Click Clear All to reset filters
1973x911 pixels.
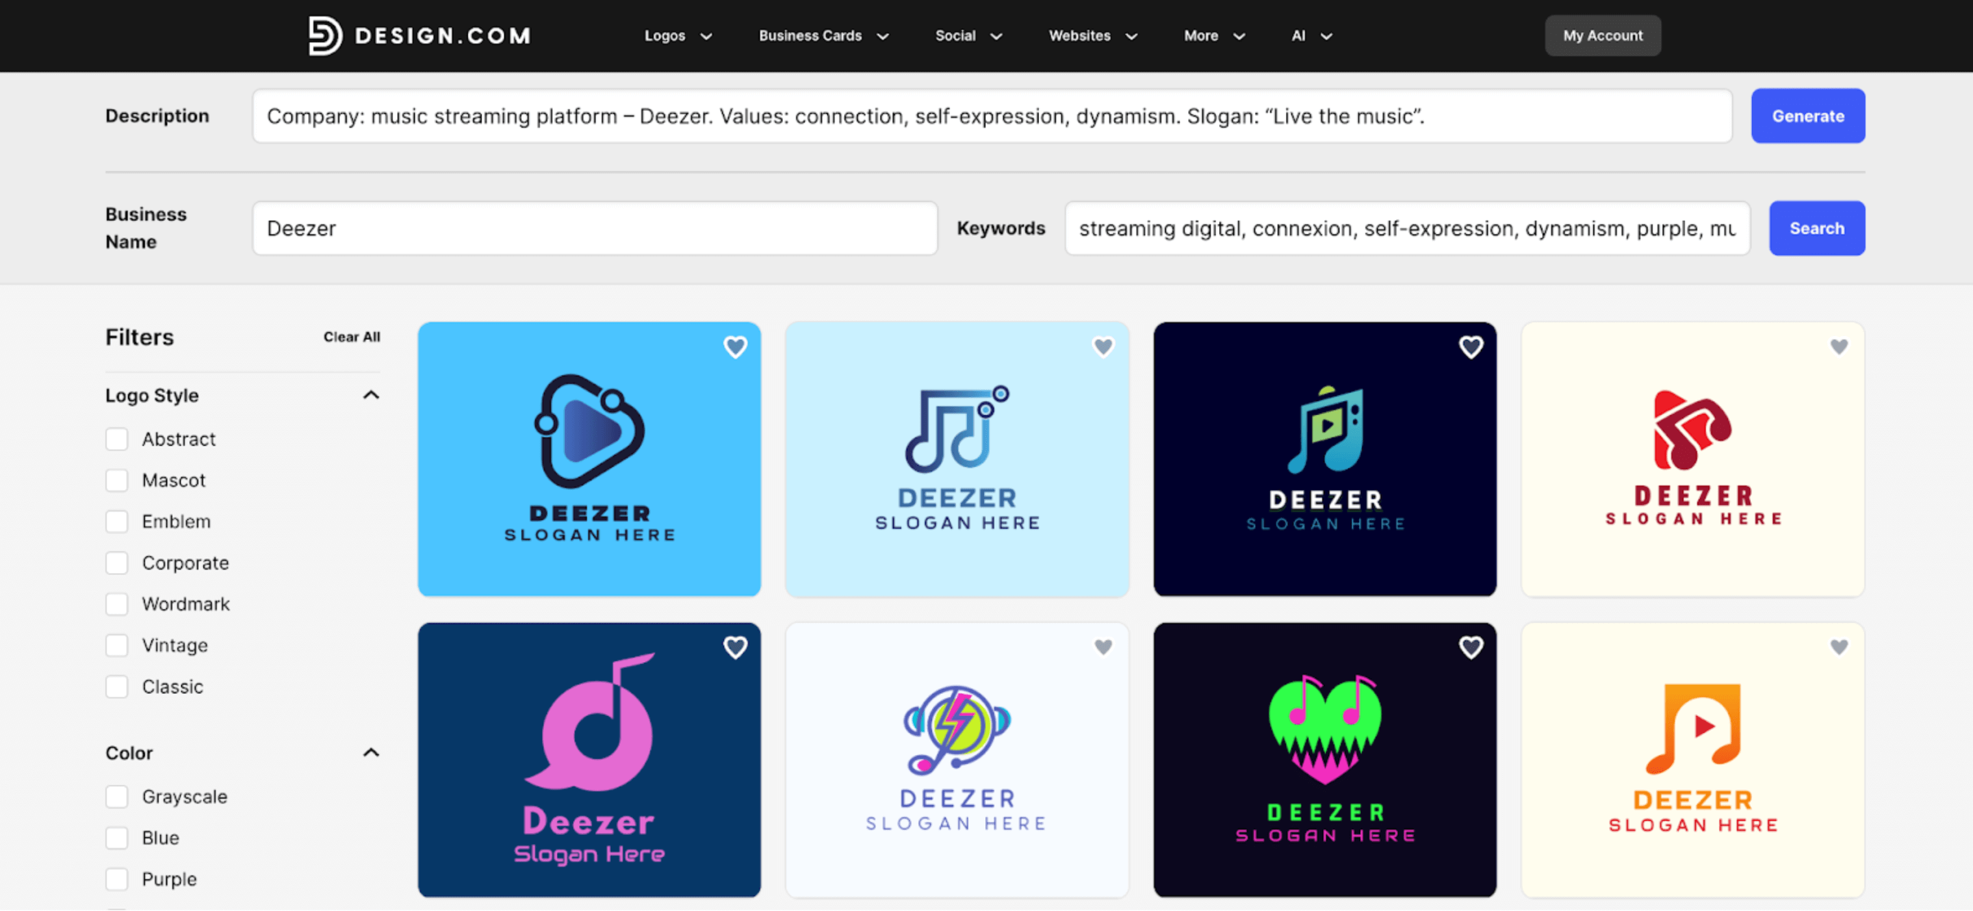pos(352,336)
